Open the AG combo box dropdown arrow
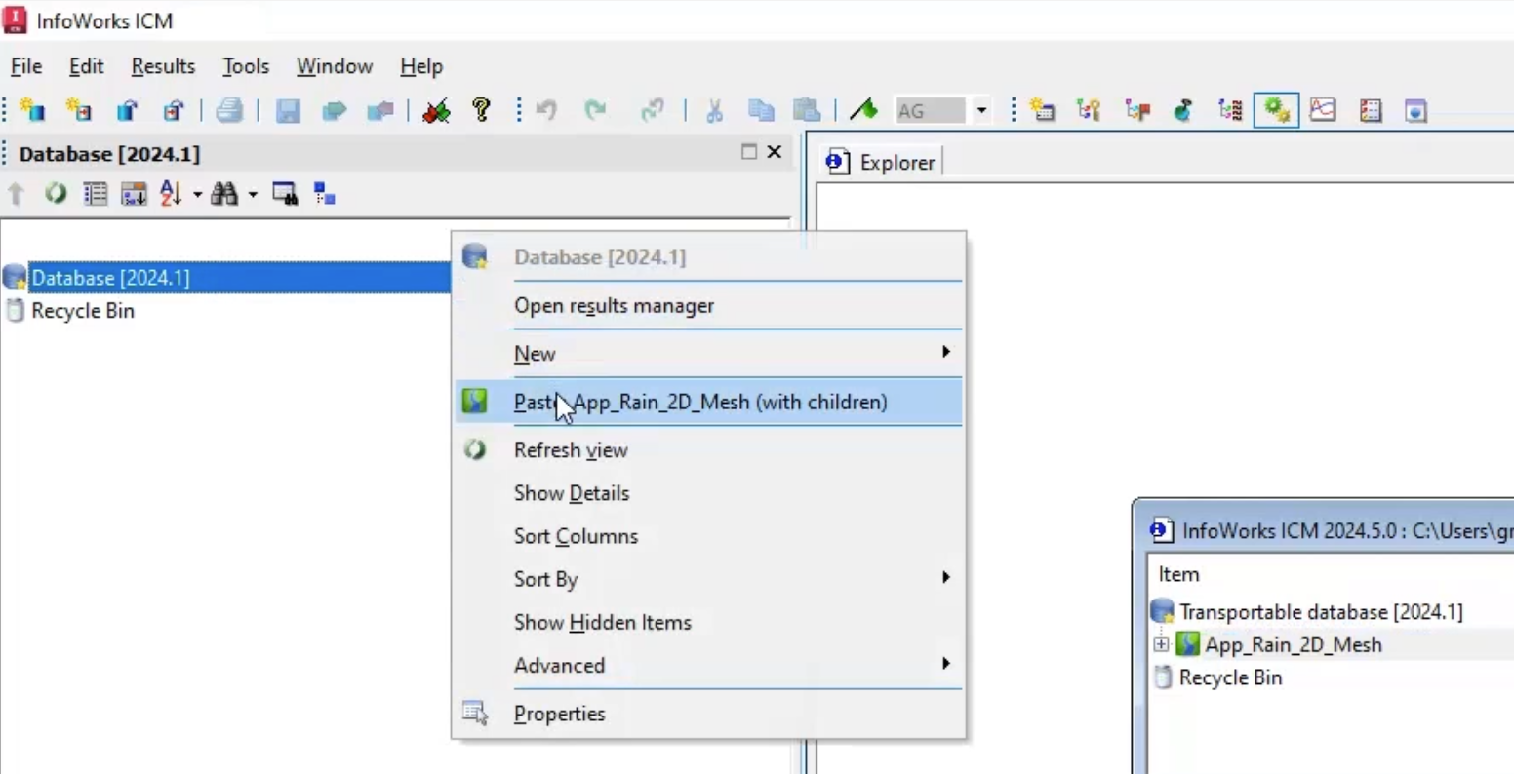The width and height of the screenshot is (1514, 774). pos(981,111)
